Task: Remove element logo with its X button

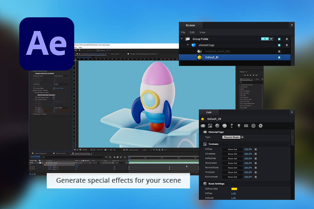Action: click(x=287, y=45)
